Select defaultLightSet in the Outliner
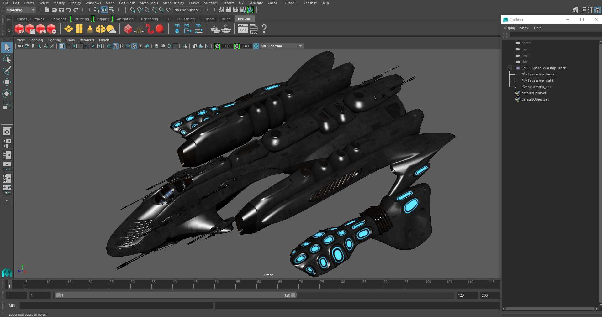Viewport: 602px width, 317px height. coord(534,93)
